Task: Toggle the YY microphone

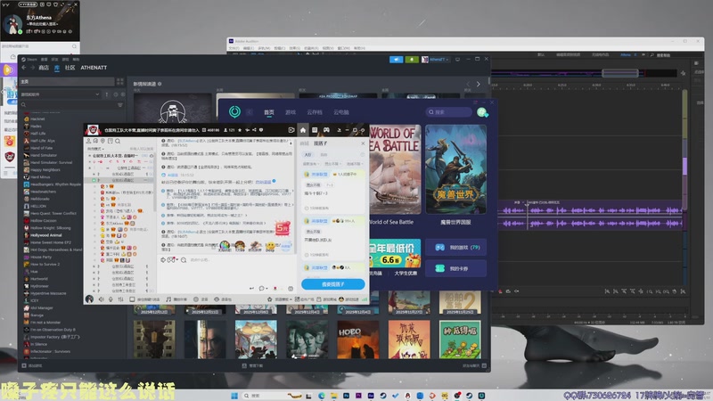Action: [x=111, y=299]
